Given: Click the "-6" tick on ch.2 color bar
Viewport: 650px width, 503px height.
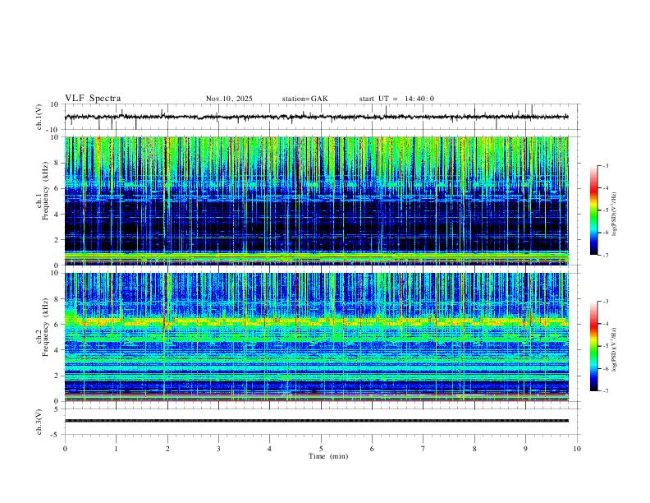Looking at the screenshot, I should tap(605, 368).
